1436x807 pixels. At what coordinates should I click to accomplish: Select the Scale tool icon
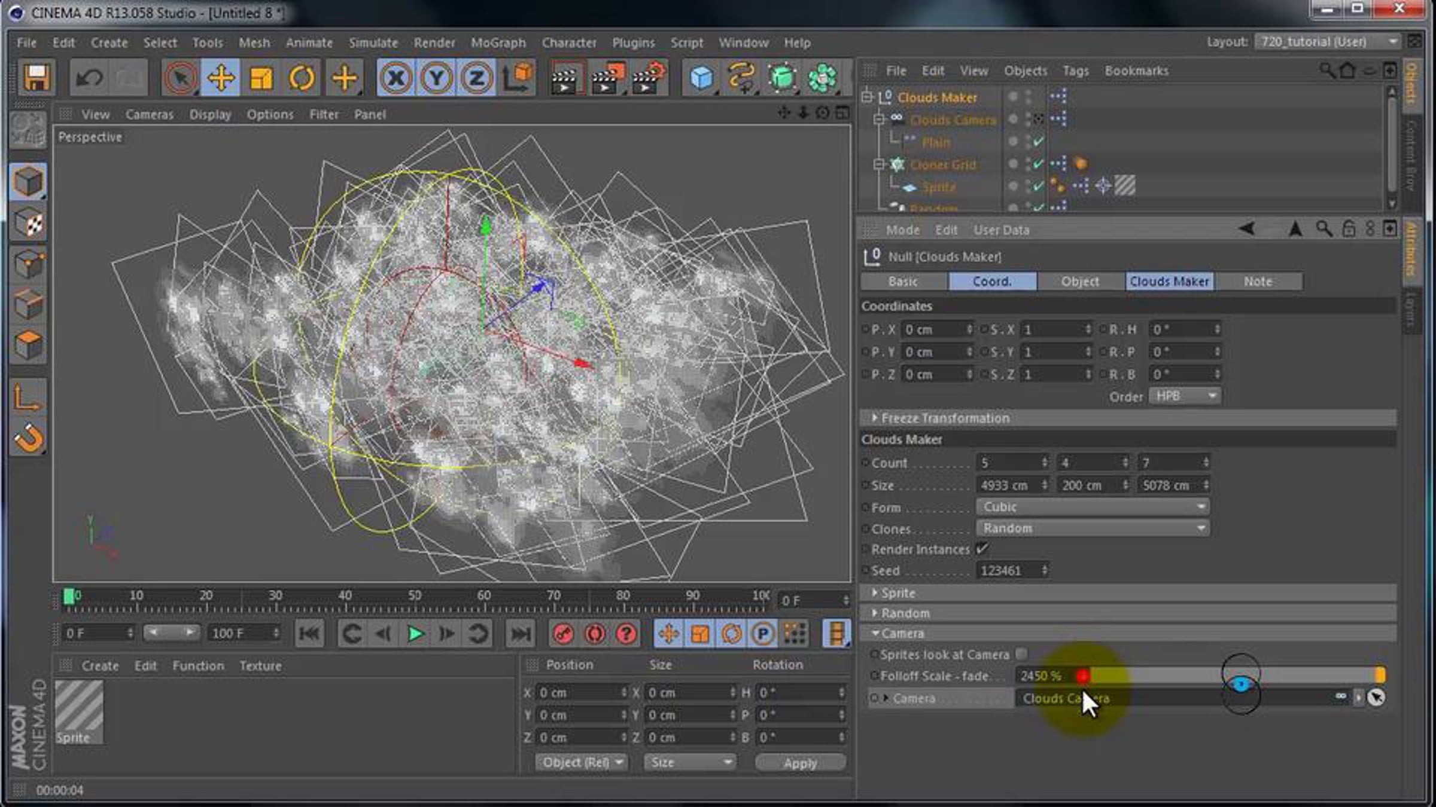[x=261, y=78]
